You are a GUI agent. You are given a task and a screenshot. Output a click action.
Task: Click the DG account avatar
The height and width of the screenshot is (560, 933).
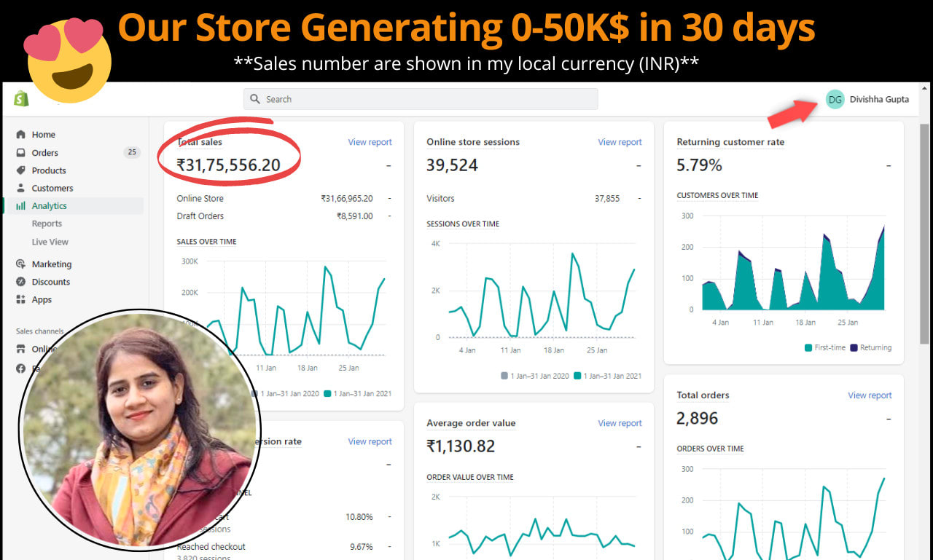[835, 99]
